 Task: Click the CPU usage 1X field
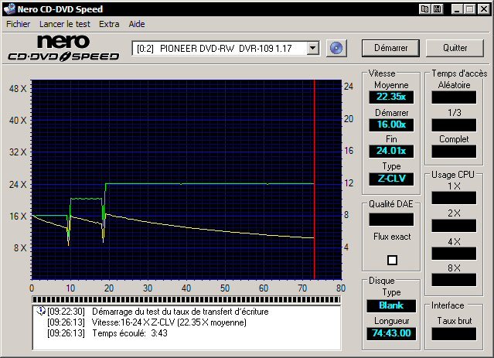click(454, 198)
